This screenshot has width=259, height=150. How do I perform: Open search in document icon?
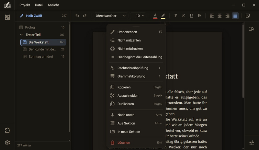tap(252, 29)
